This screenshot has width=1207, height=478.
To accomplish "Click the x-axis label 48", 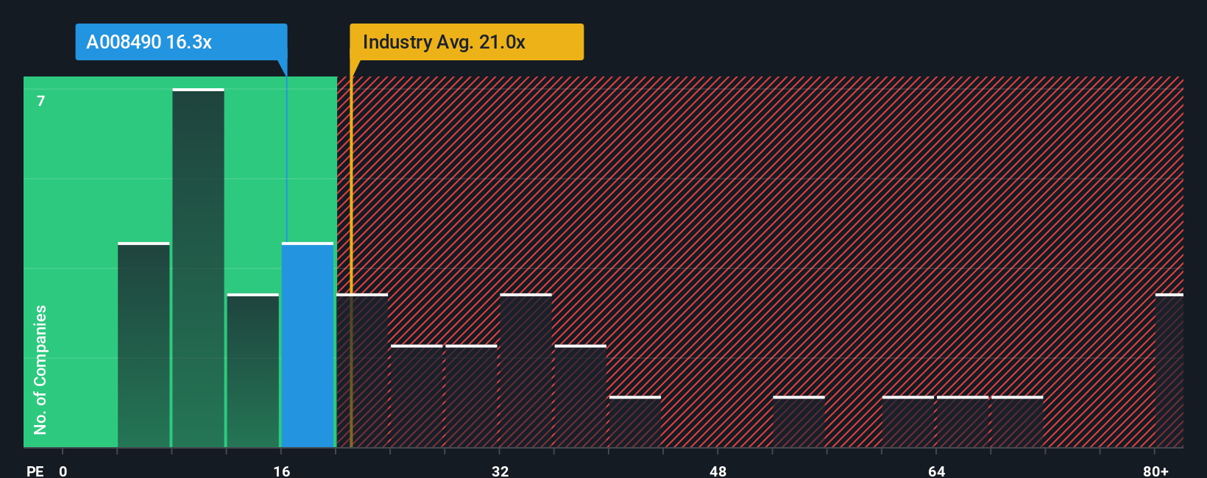I will coord(718,471).
